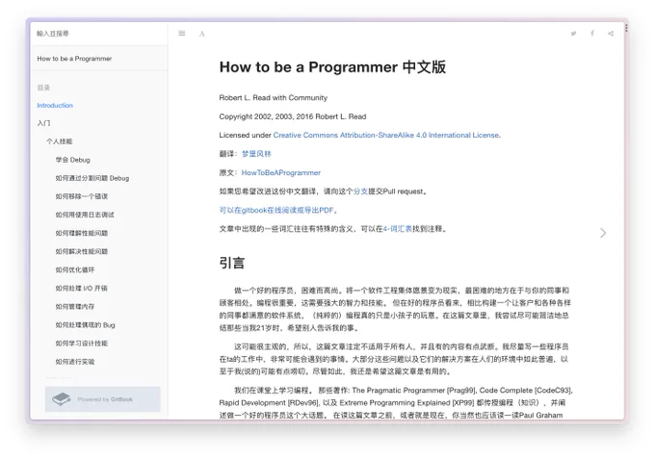
Task: Click the "Robert L. Read with Community" text
Action: 274,97
